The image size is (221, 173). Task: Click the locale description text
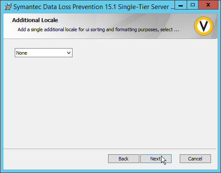pos(98,29)
